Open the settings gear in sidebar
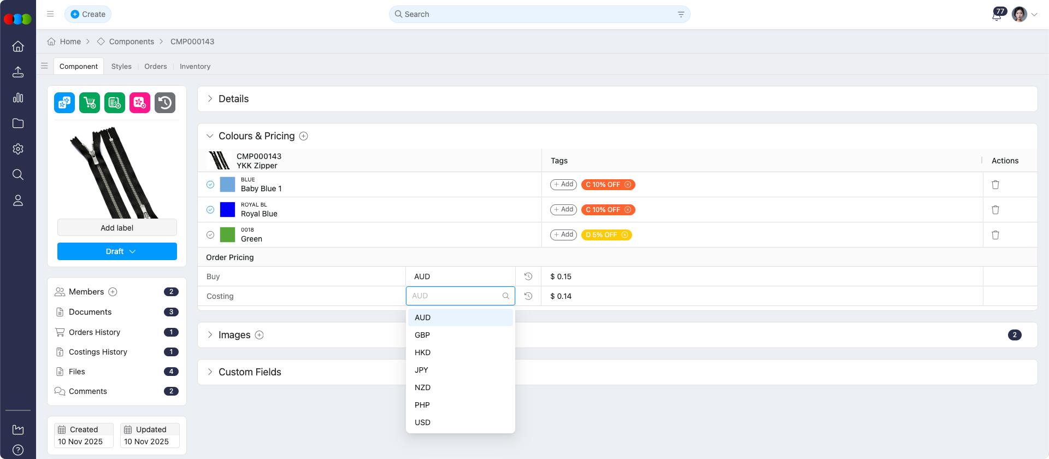 coord(18,149)
